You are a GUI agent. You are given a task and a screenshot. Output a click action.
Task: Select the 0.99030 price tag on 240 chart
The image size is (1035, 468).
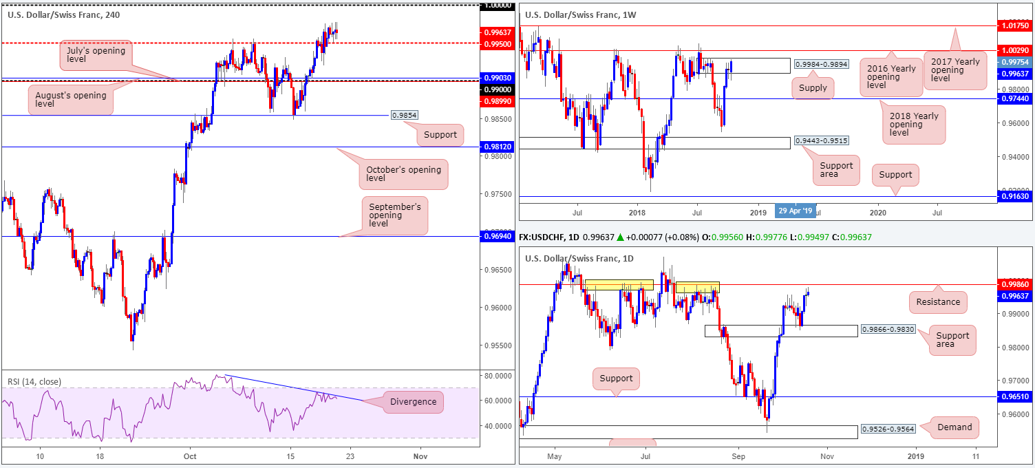(x=498, y=78)
